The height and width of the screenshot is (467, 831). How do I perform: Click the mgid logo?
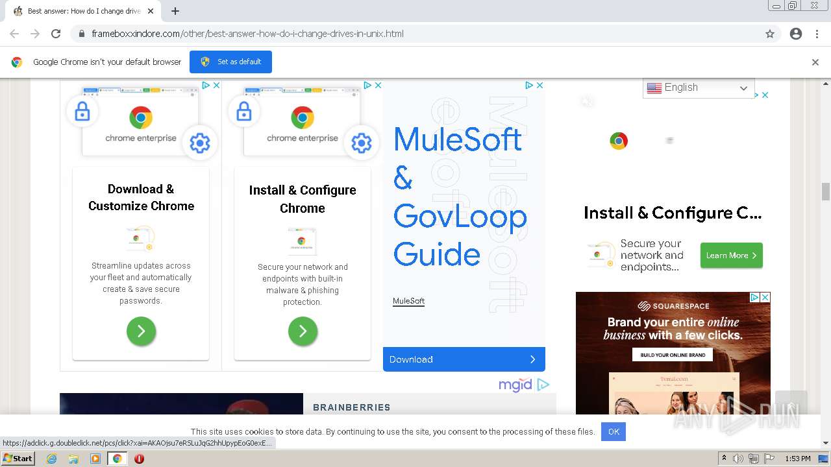(x=515, y=385)
